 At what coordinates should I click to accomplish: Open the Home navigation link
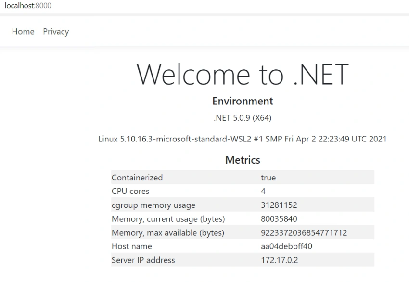click(23, 32)
